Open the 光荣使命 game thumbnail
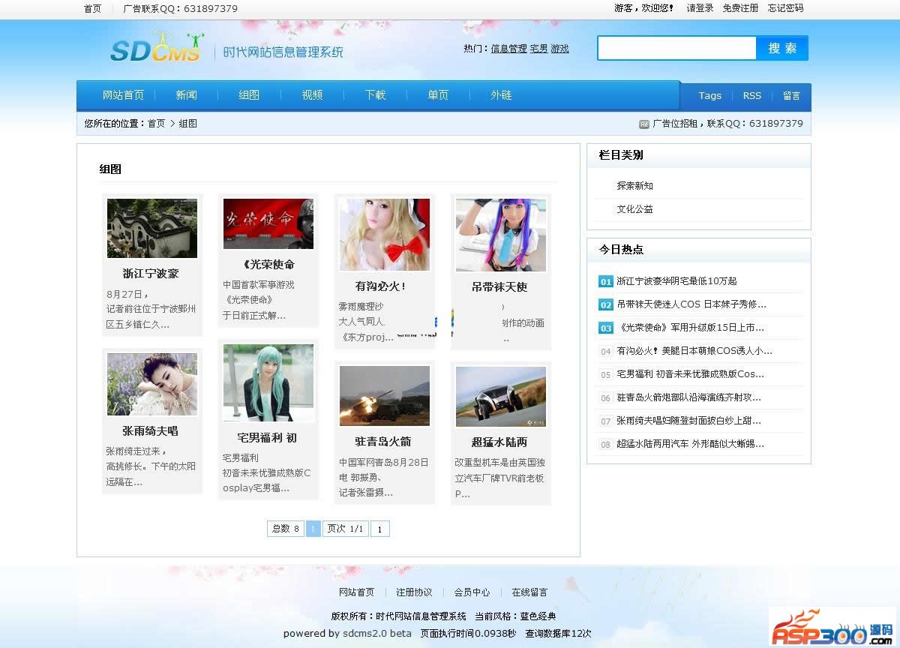 268,223
